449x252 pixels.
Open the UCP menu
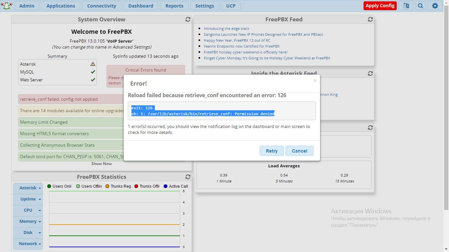[231, 6]
